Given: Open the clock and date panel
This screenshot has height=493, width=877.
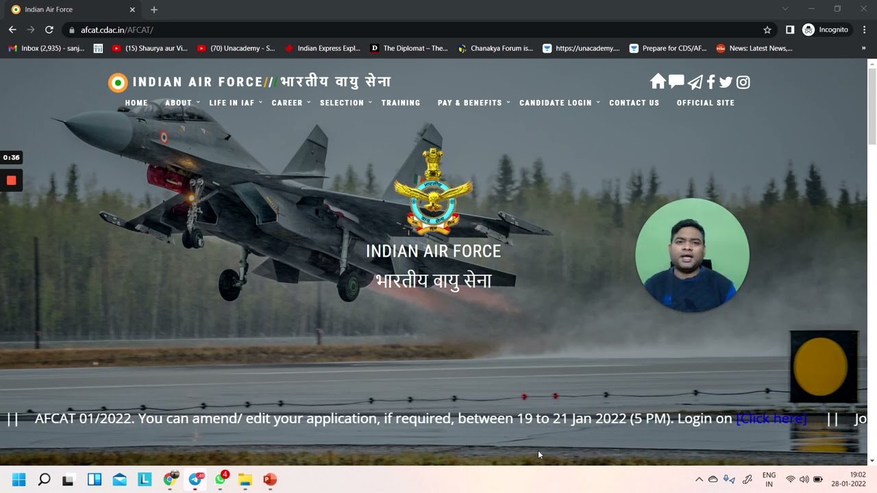Looking at the screenshot, I should tap(848, 479).
